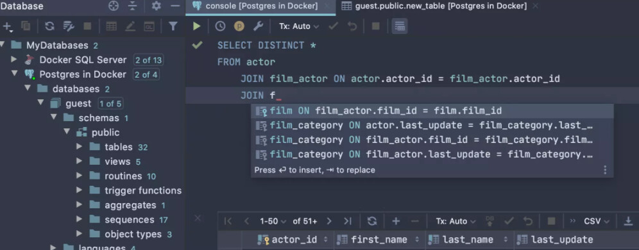Toggle the yellow playground mode icon
639x250 pixels.
[x=239, y=26]
